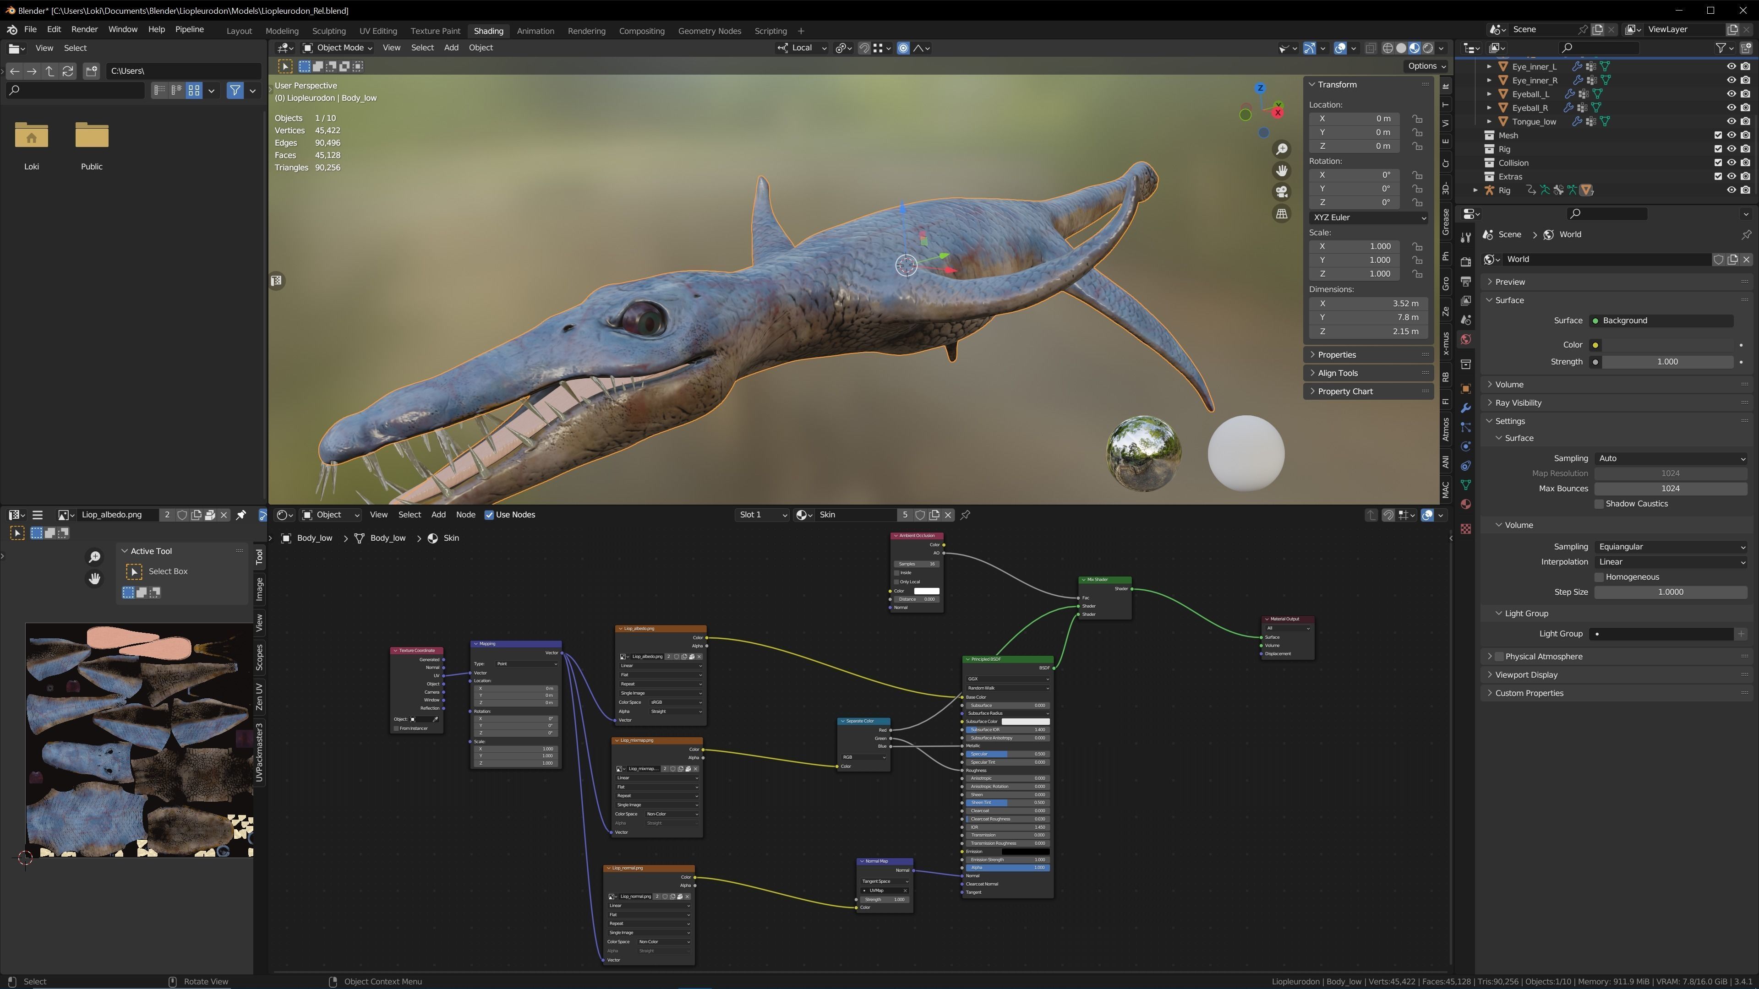Select rendered viewport shading
The width and height of the screenshot is (1759, 989).
point(1428,48)
